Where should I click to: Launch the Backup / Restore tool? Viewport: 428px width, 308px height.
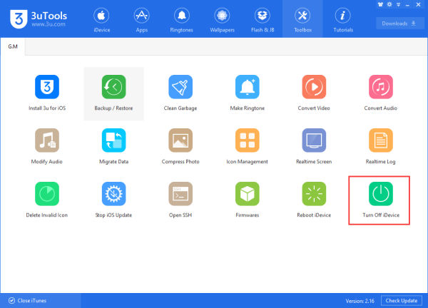113,87
